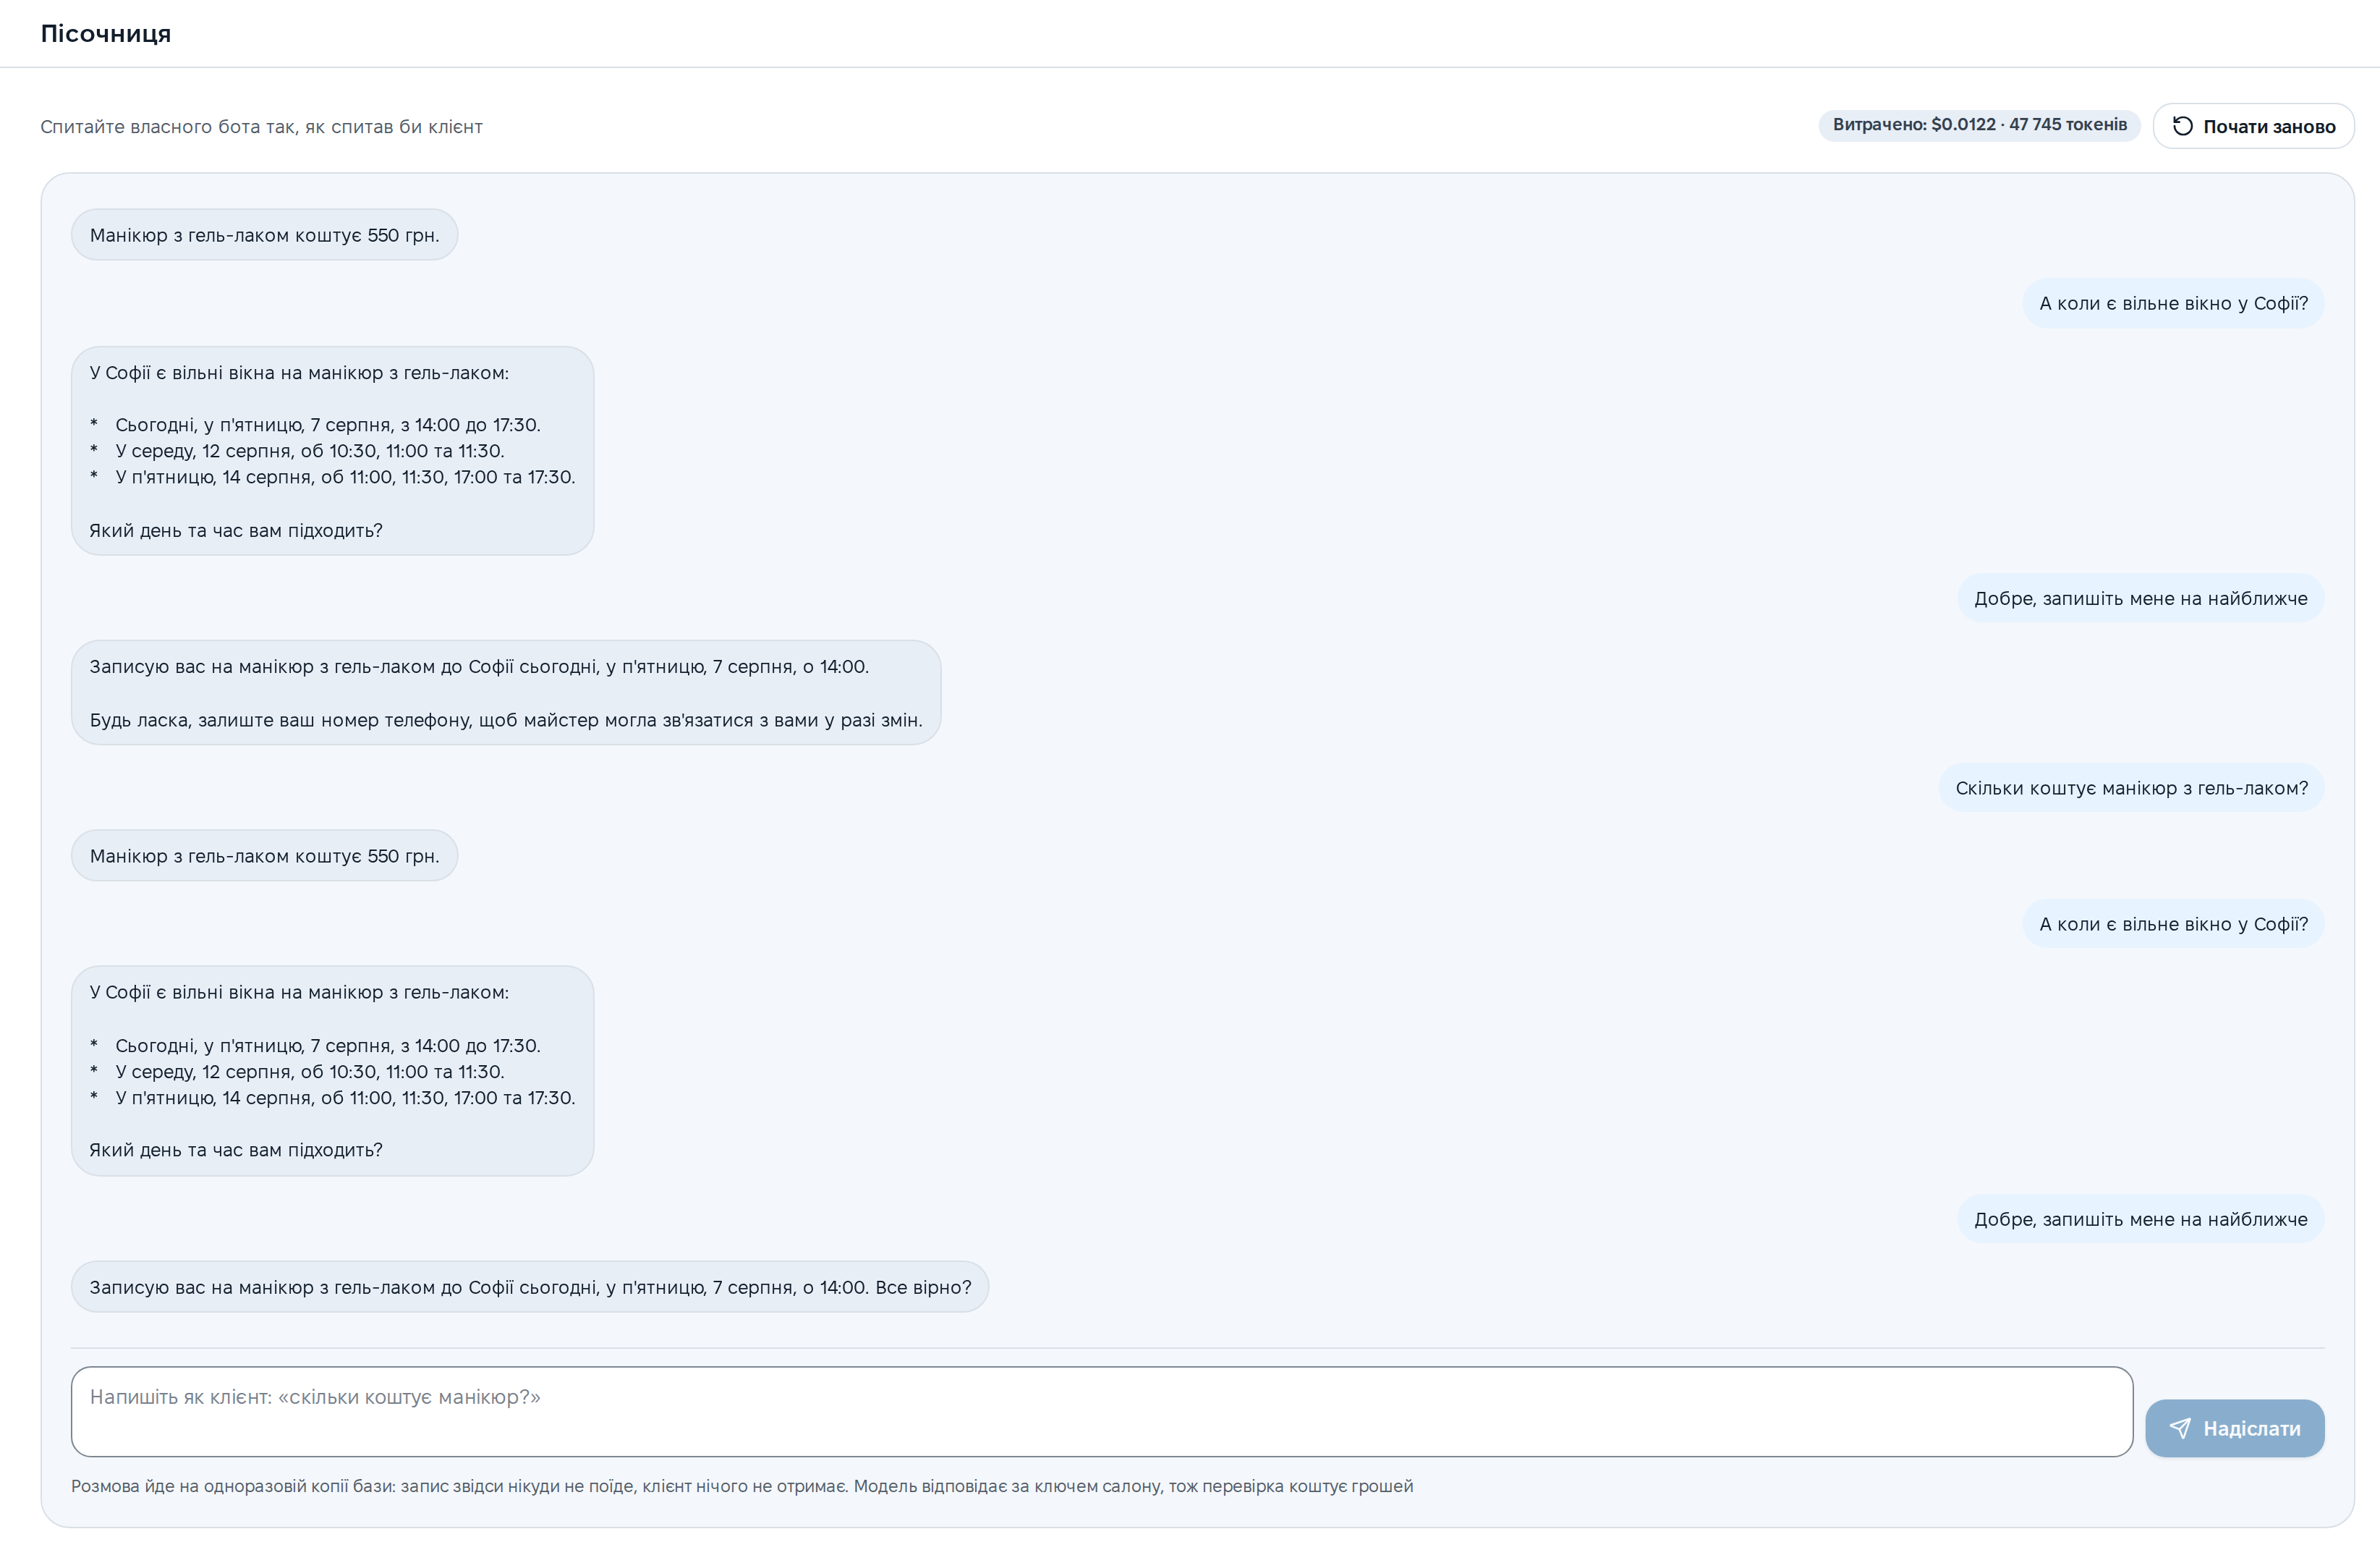Click the Пісочниця page heading
The image size is (2380, 1563).
point(106,33)
